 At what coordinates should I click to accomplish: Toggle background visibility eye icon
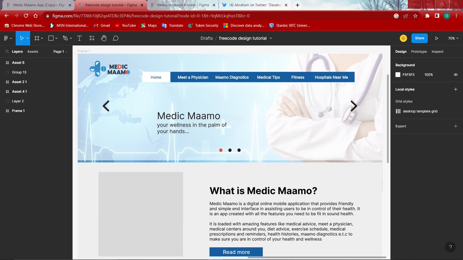point(456,75)
